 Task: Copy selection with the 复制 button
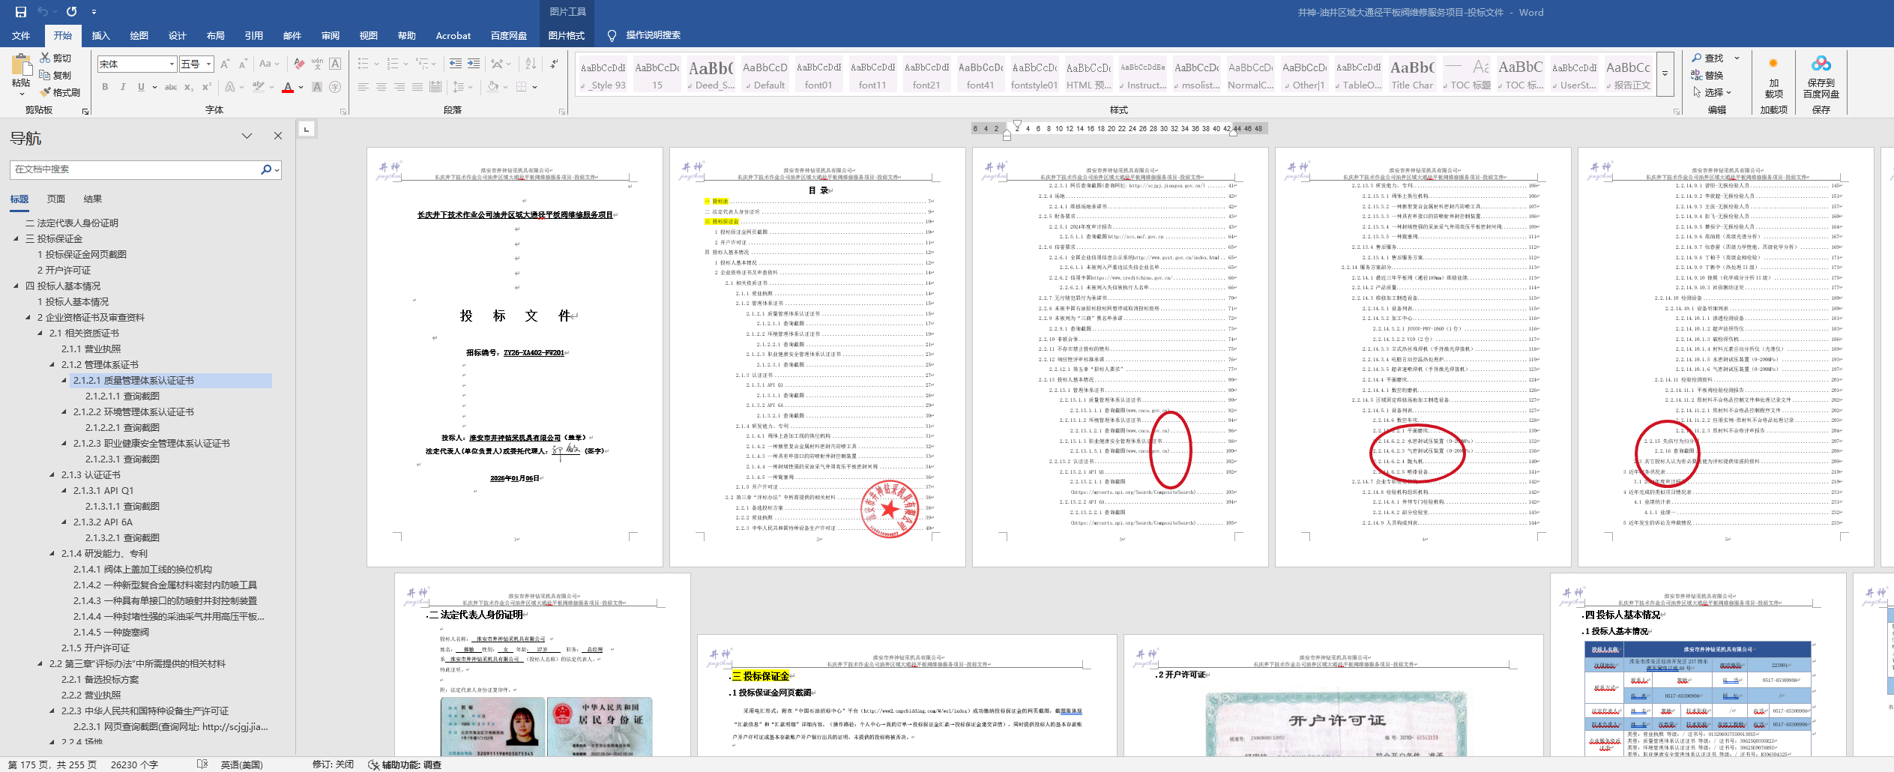(x=56, y=75)
